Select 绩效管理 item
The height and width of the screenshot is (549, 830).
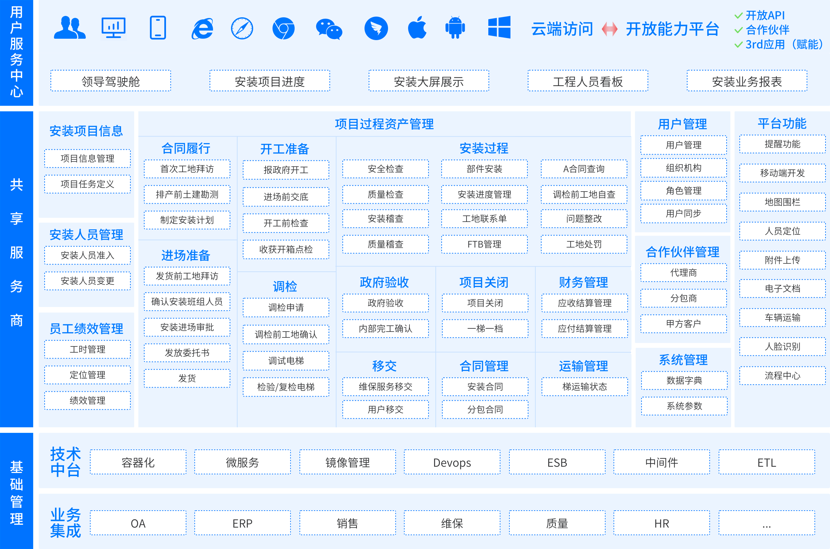(87, 401)
